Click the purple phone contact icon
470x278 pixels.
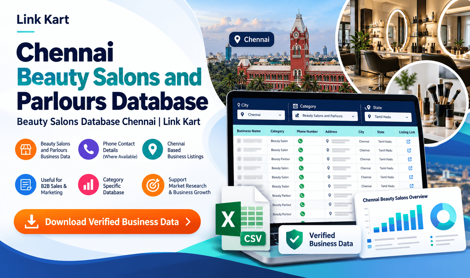click(x=89, y=149)
